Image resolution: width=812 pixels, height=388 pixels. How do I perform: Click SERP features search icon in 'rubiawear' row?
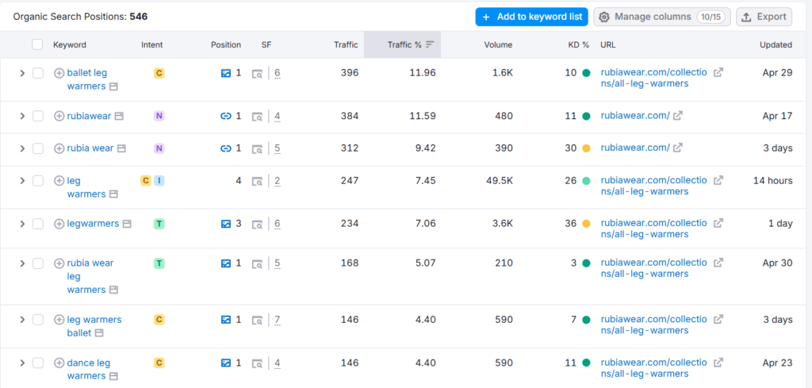tap(257, 117)
